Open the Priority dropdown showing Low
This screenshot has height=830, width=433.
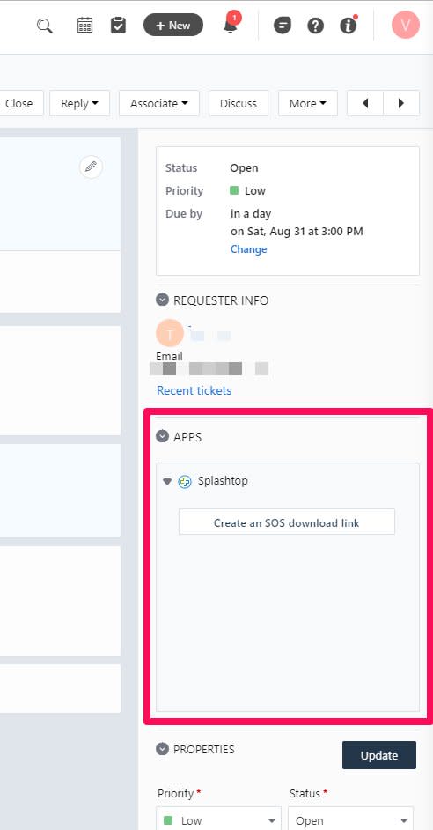pyautogui.click(x=218, y=820)
